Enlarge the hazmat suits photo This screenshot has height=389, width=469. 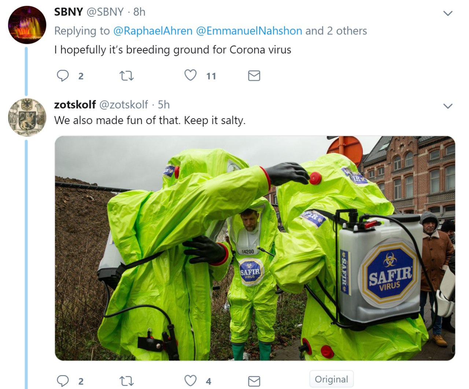point(255,248)
